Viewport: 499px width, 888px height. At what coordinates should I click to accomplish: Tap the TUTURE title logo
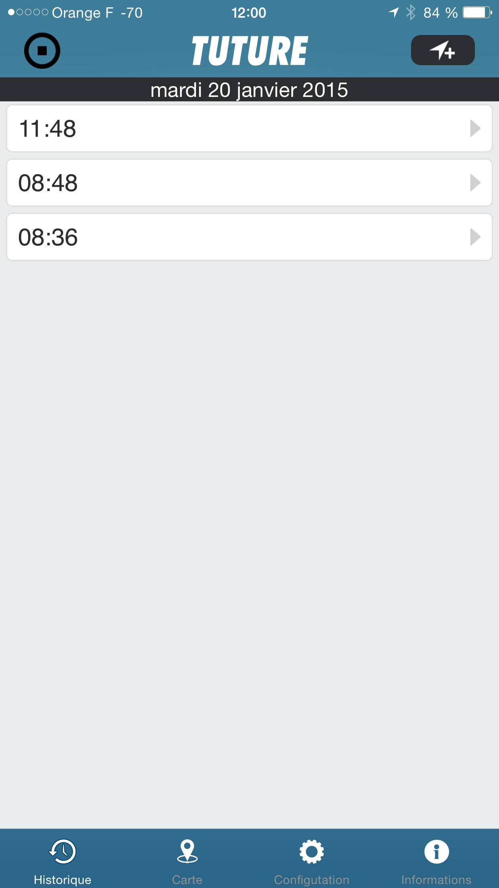[249, 51]
